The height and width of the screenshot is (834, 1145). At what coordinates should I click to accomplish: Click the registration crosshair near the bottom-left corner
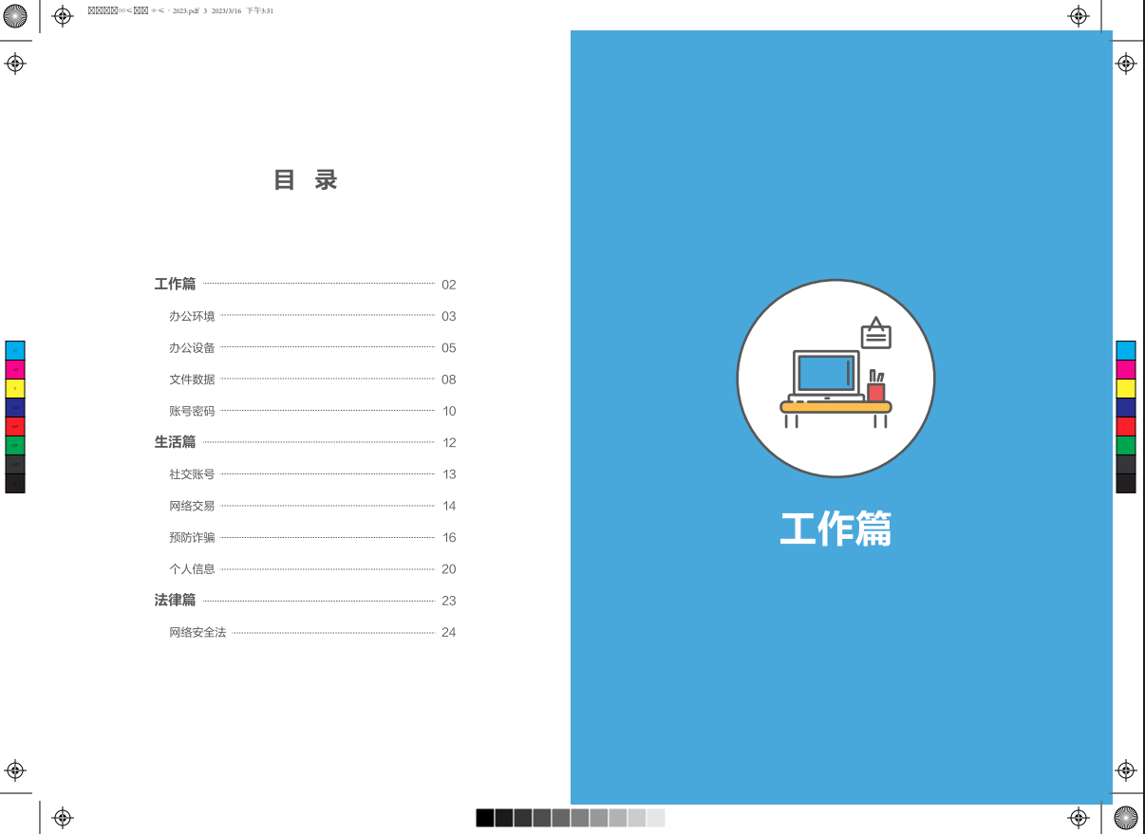(15, 771)
